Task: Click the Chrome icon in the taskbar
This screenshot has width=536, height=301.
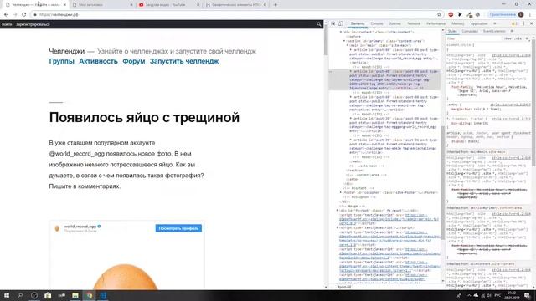Action: pos(90,295)
